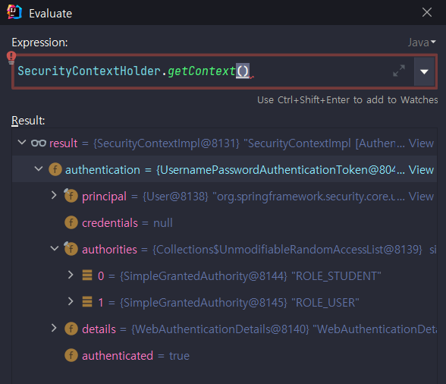Screen dimensions: 446x384
Task: Select the "ROLE_USER" value text
Action: [x=325, y=302]
